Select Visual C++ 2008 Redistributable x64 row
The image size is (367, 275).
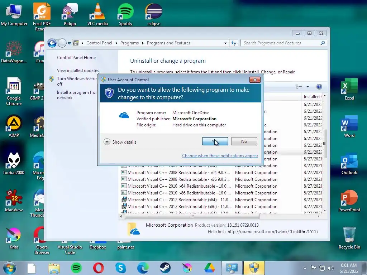pyautogui.click(x=221, y=173)
